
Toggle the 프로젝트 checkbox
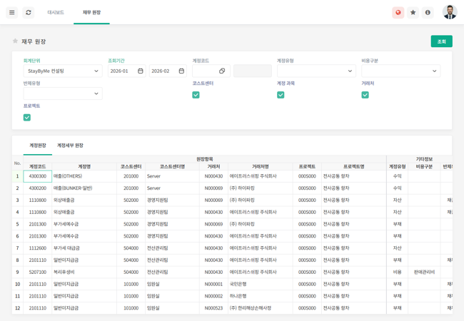(27, 117)
